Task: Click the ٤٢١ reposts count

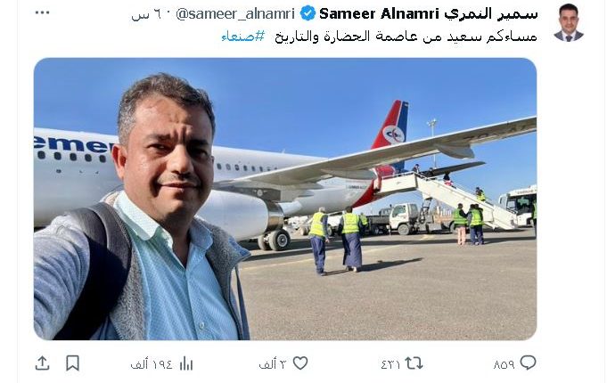Action: 390,364
